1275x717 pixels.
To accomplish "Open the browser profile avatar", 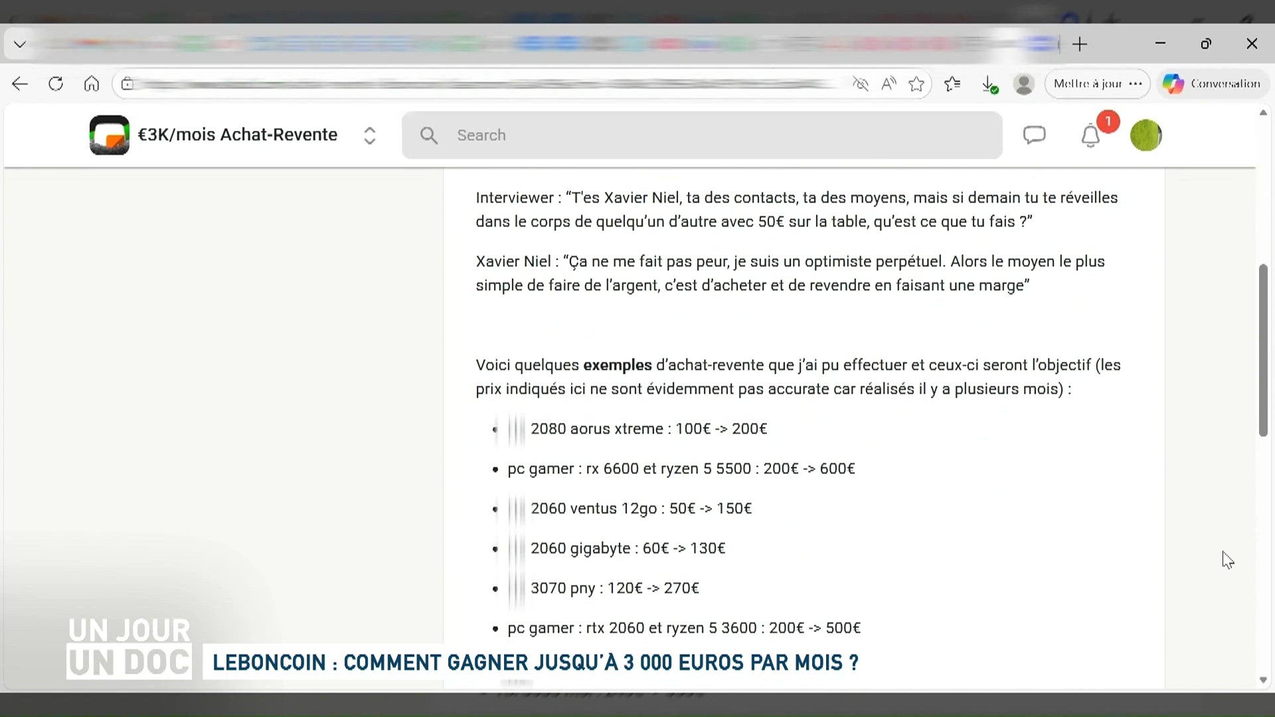I will (x=1024, y=84).
